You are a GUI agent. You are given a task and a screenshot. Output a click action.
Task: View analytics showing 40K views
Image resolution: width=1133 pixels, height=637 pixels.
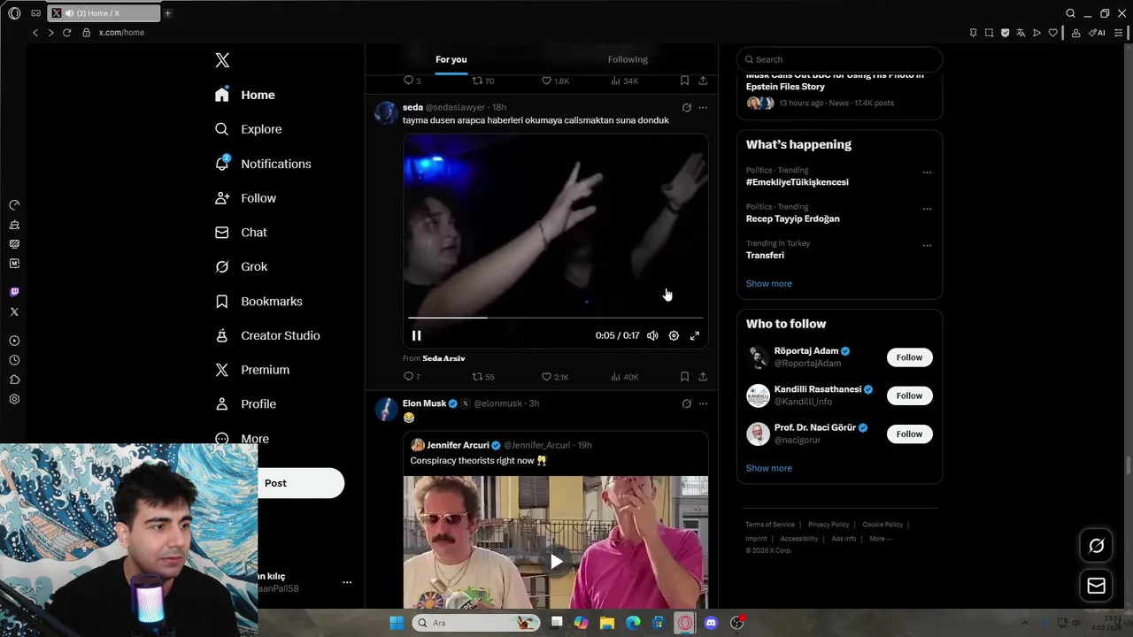[x=624, y=377]
